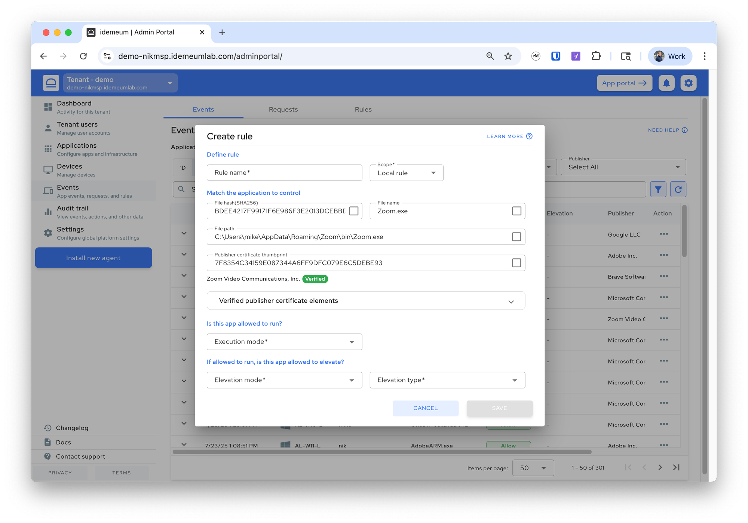Image resolution: width=748 pixels, height=523 pixels.
Task: Click the filter funnel icon
Action: tap(658, 190)
